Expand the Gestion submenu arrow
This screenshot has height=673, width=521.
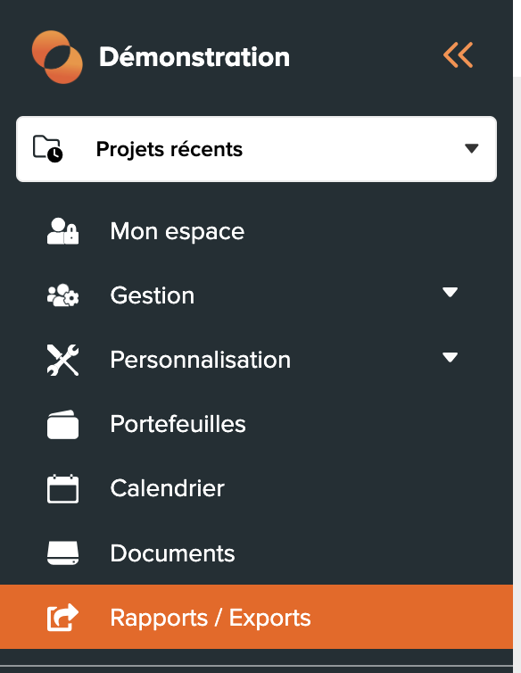(x=450, y=292)
